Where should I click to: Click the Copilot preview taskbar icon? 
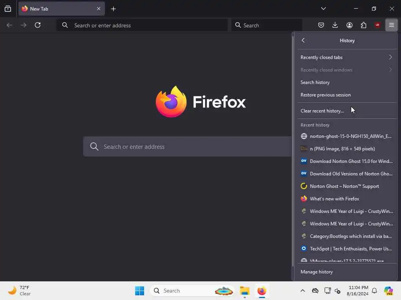pos(388,291)
